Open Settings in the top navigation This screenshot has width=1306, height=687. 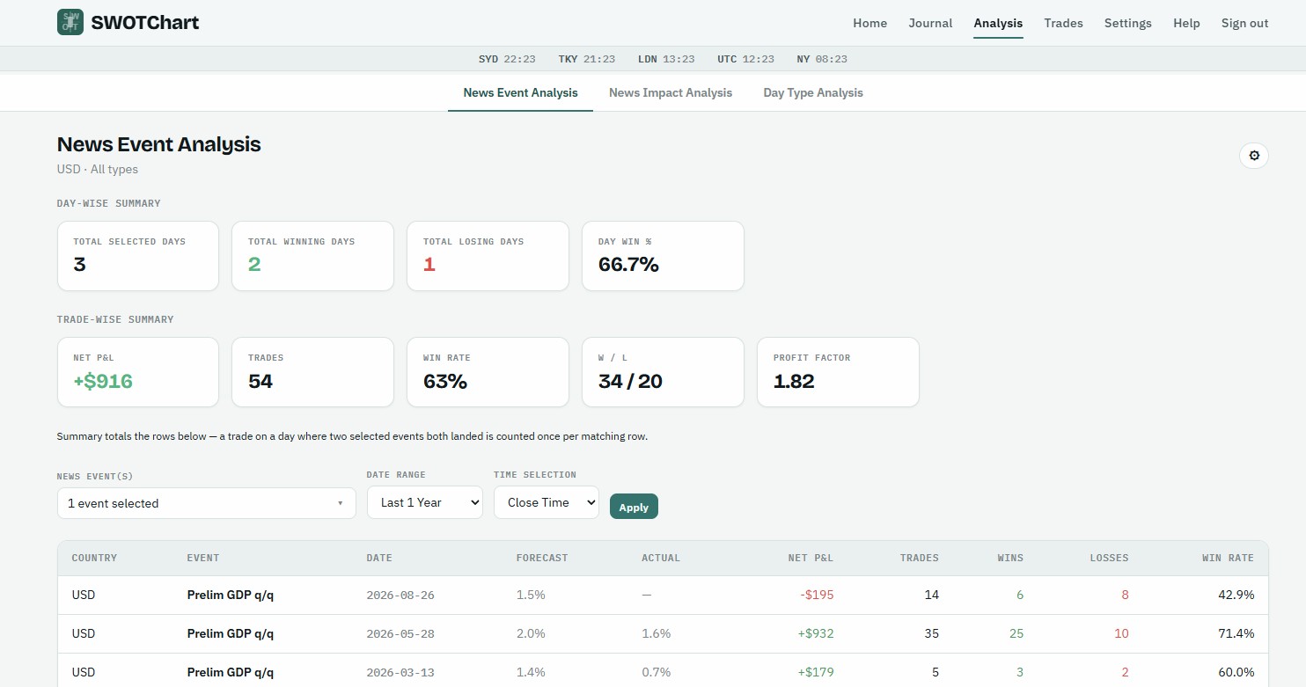tap(1127, 23)
